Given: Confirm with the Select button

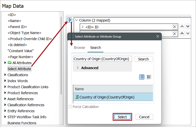Looking at the screenshot, I should 122,117.
